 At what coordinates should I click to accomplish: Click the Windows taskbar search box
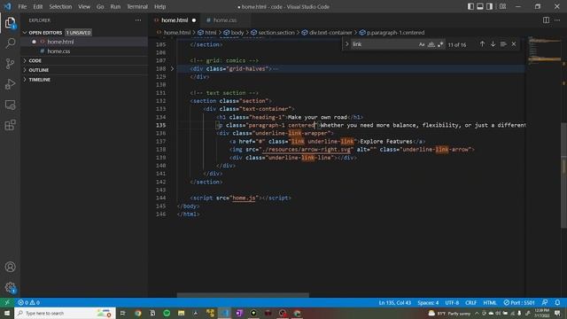tap(65, 313)
